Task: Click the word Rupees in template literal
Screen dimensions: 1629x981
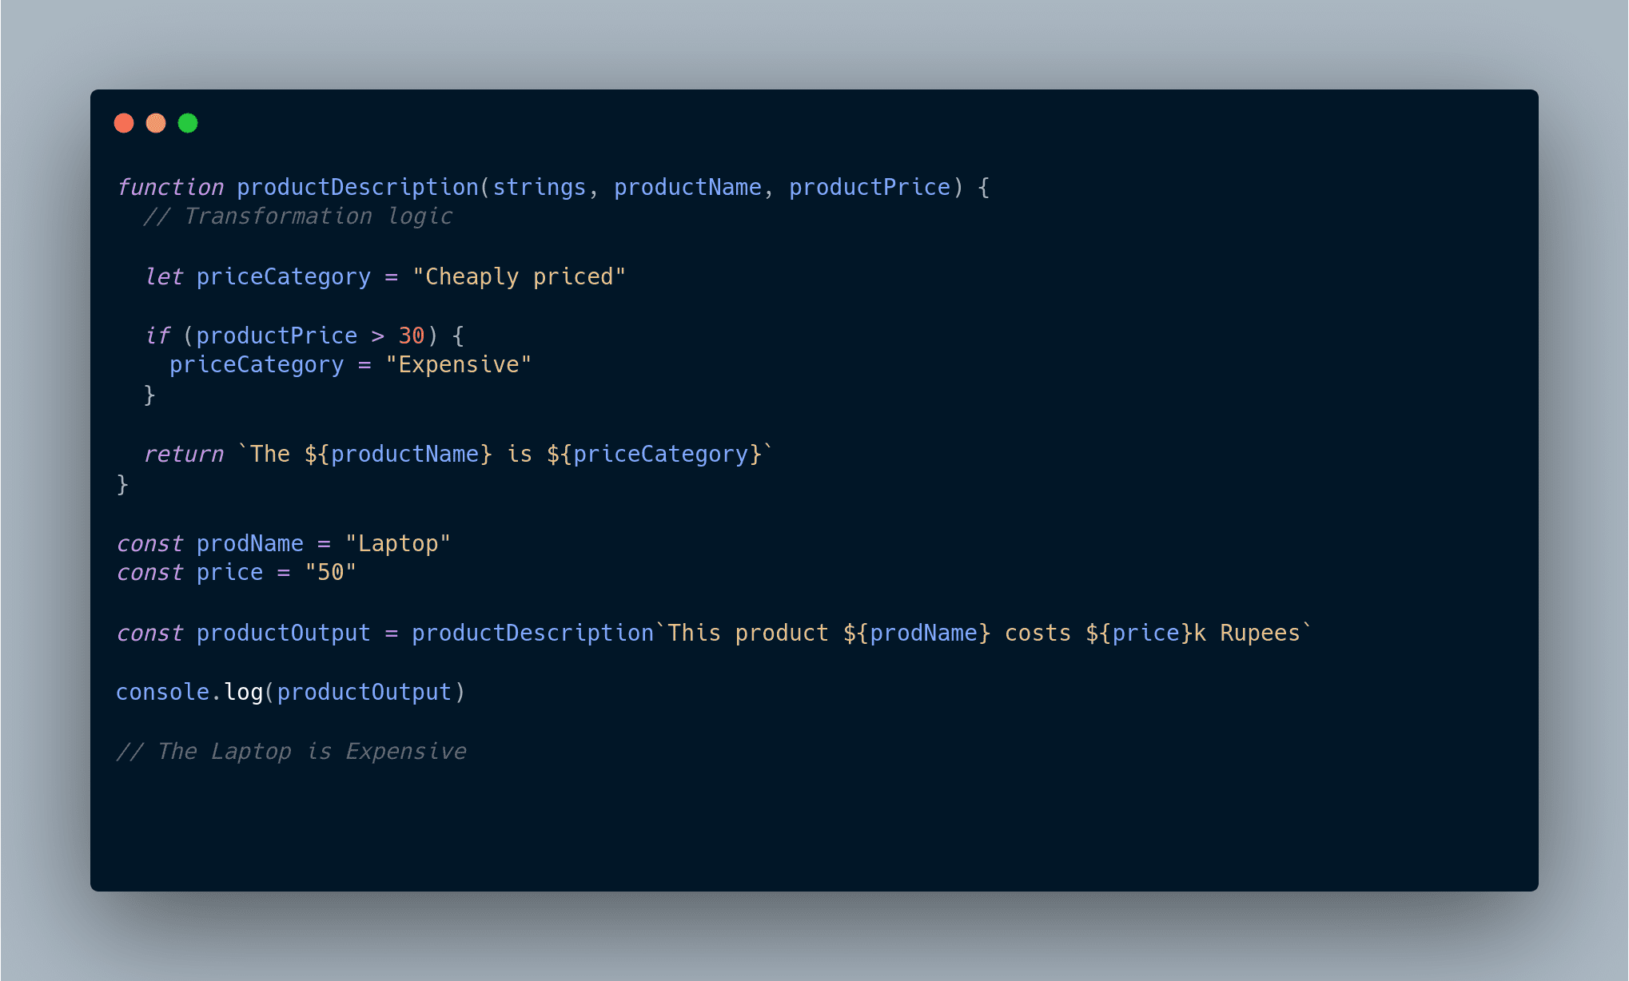Action: pos(1260,633)
